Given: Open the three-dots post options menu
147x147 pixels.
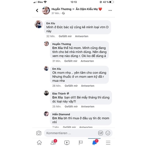Looking at the screenshot, I should (110, 10).
